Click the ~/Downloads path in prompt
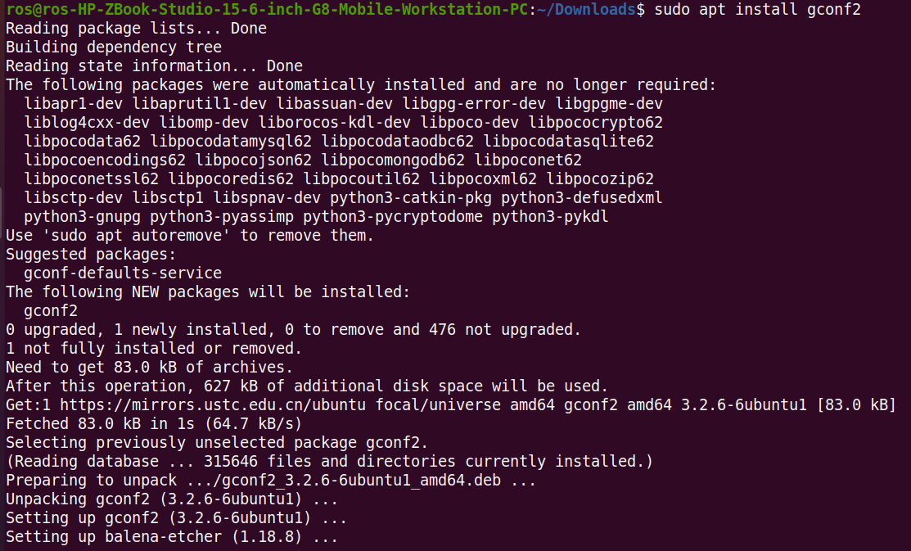911x551 pixels. pos(587,10)
